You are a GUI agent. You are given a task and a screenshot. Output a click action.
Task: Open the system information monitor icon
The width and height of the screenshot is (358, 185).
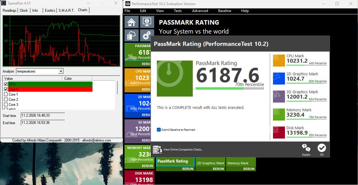[147, 22]
